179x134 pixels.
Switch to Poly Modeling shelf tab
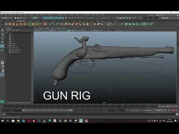[x=21, y=21]
